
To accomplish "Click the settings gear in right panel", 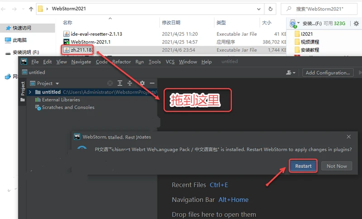I will [356, 24].
